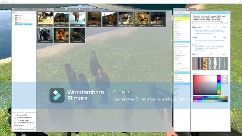The height and width of the screenshot is (136, 242).
Task: Open the NPC weapon selection dropdown
Action: pyautogui.click(x=24, y=128)
